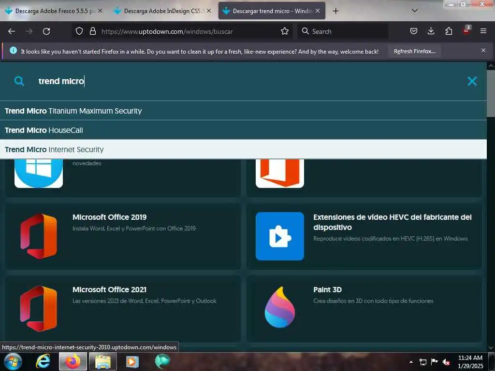Open the Firefox extensions puzzle icon
This screenshot has height=371, width=495.
pos(449,31)
